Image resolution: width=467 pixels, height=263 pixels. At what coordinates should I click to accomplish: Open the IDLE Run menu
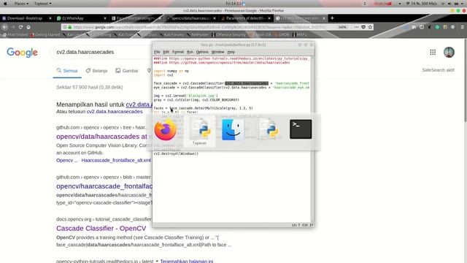coord(190,52)
